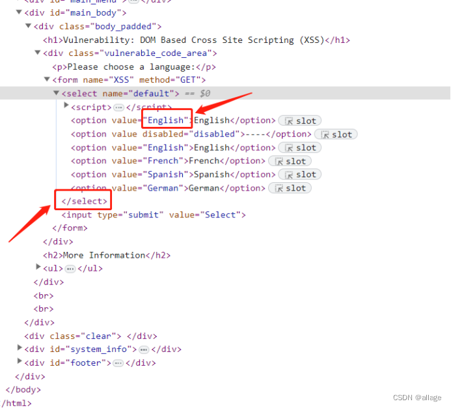Select the closing form tag line
The height and width of the screenshot is (408, 451).
click(x=70, y=228)
